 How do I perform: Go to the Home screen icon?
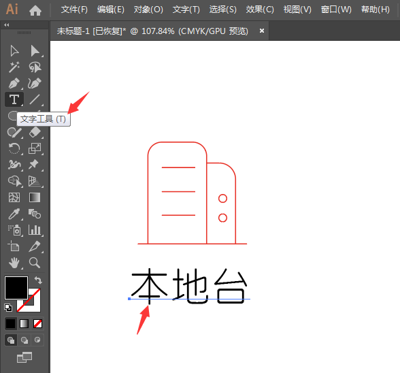coord(35,10)
